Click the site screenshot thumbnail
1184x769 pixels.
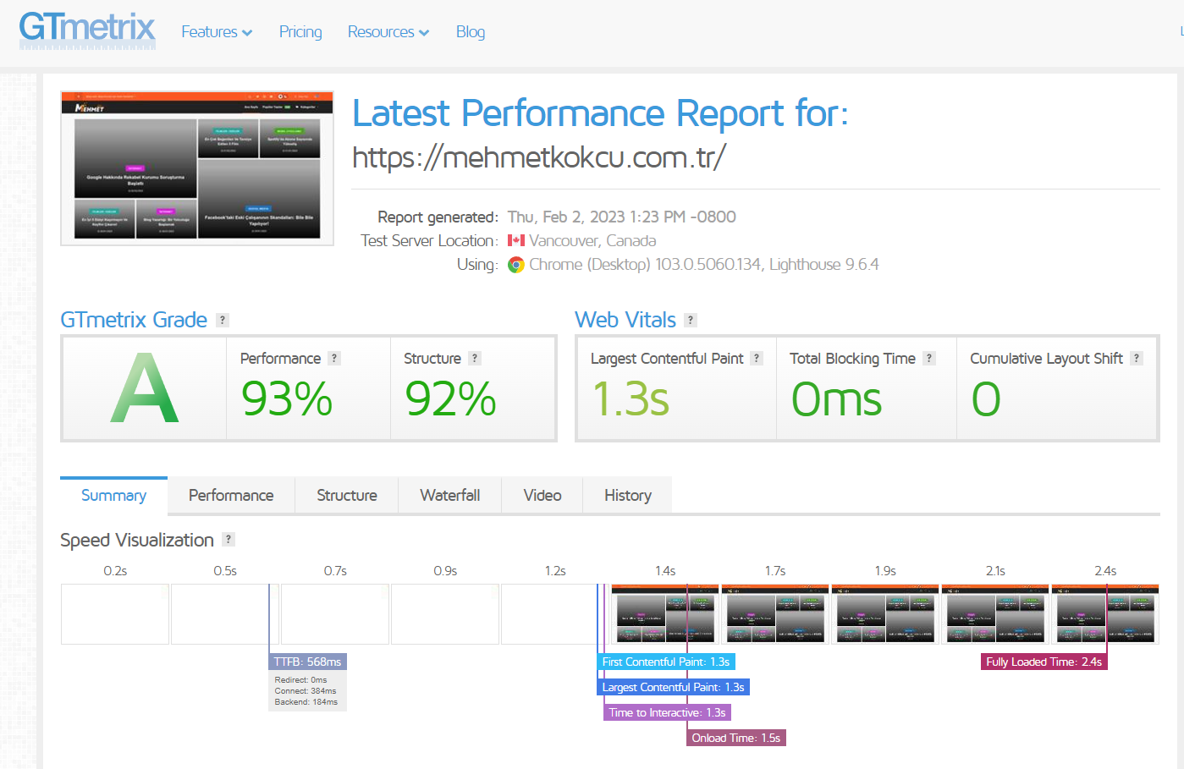pos(197,168)
